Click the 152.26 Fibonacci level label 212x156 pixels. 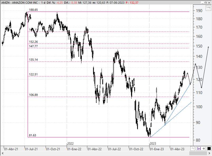33,42
